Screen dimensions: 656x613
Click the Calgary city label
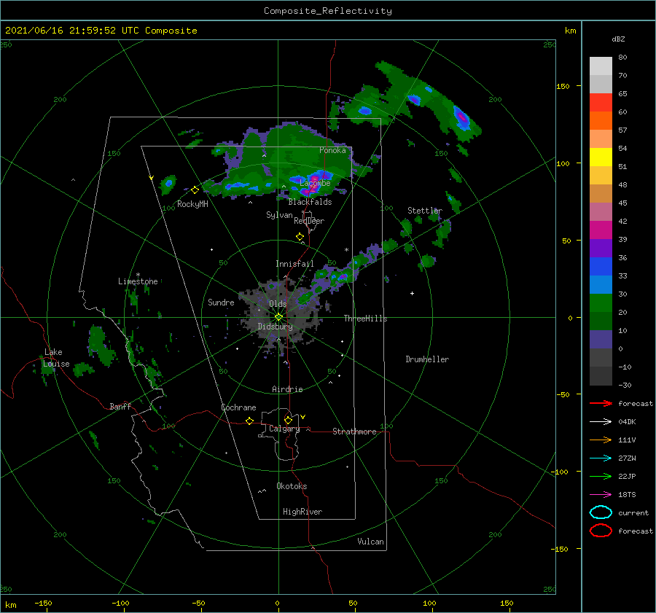click(284, 429)
